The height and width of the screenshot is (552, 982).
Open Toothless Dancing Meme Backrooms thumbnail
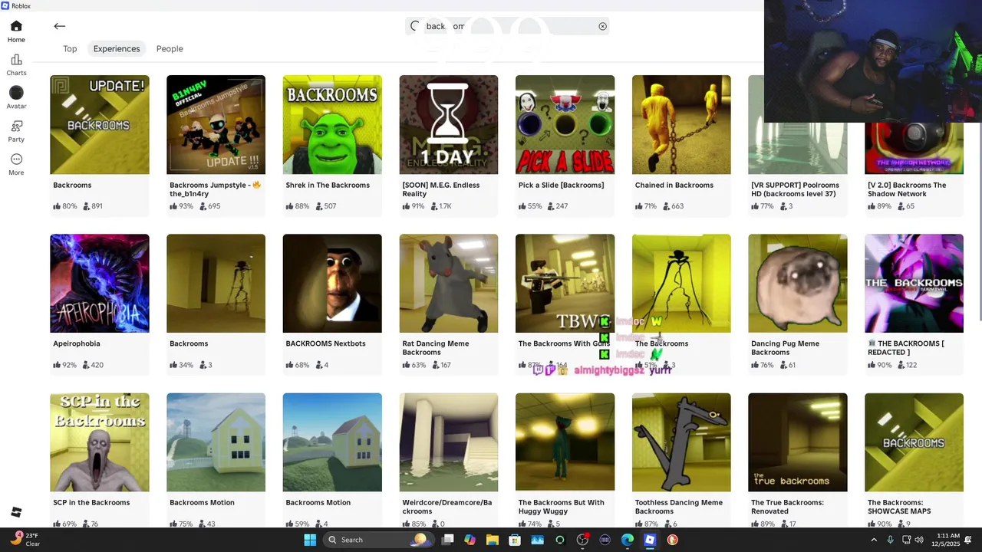pos(681,442)
